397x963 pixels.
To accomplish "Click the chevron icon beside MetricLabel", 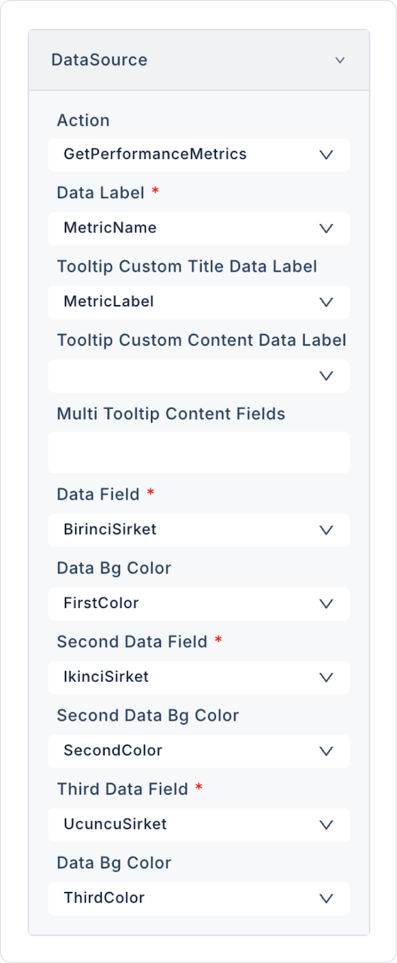I will [x=326, y=302].
